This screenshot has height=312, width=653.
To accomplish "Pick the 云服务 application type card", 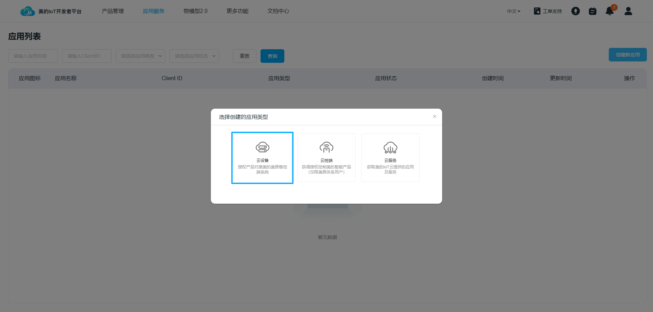I will tap(390, 158).
